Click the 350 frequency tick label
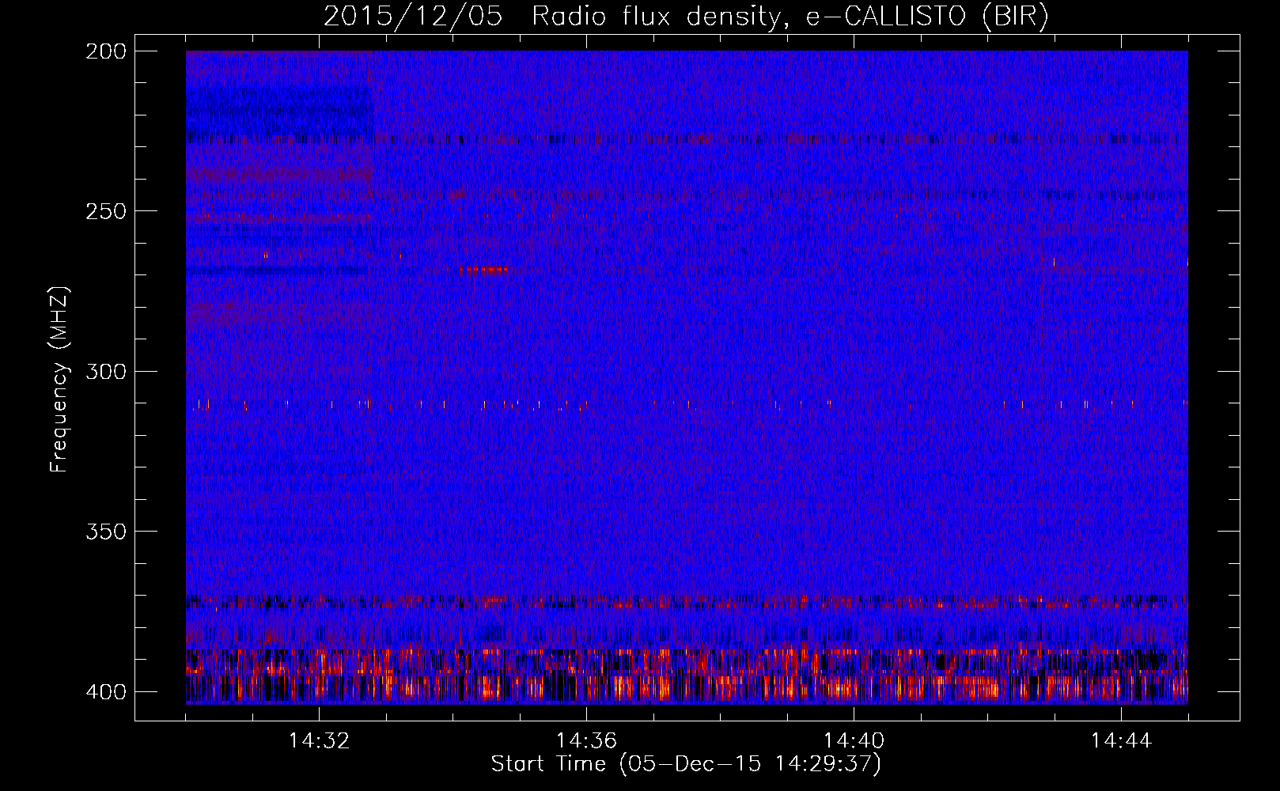Screen dimensions: 1280x791 tap(105, 532)
